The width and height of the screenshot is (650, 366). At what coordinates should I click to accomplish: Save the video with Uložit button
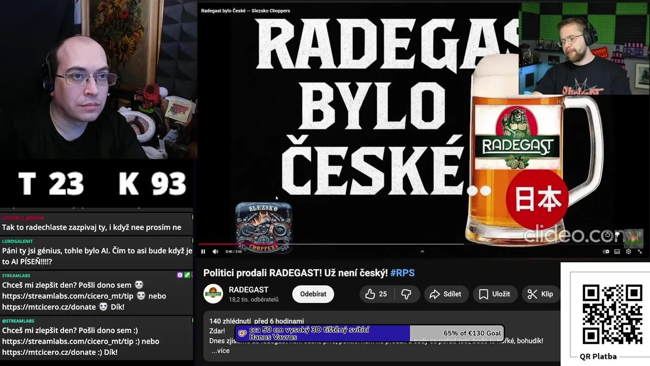494,294
